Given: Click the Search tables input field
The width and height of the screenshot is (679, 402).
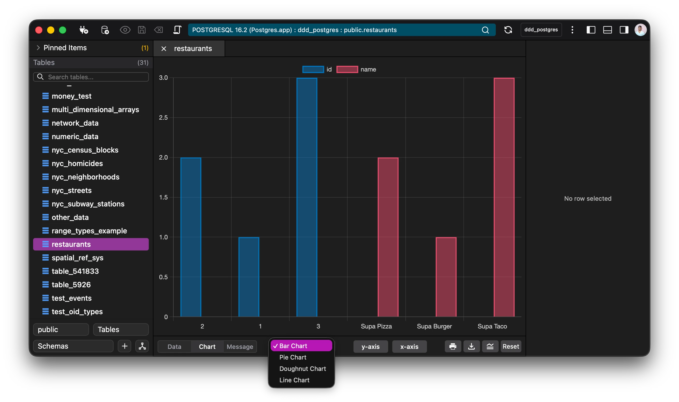Looking at the screenshot, I should pos(91,77).
